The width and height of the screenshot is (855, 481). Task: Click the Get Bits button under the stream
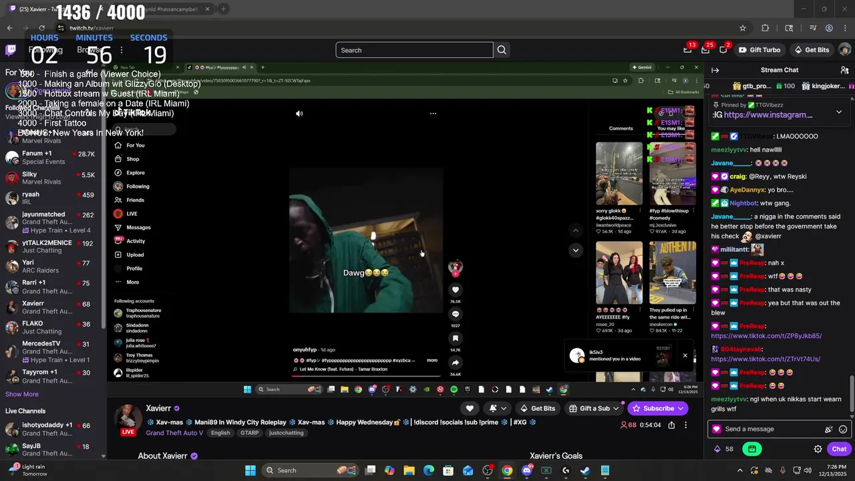pos(538,408)
